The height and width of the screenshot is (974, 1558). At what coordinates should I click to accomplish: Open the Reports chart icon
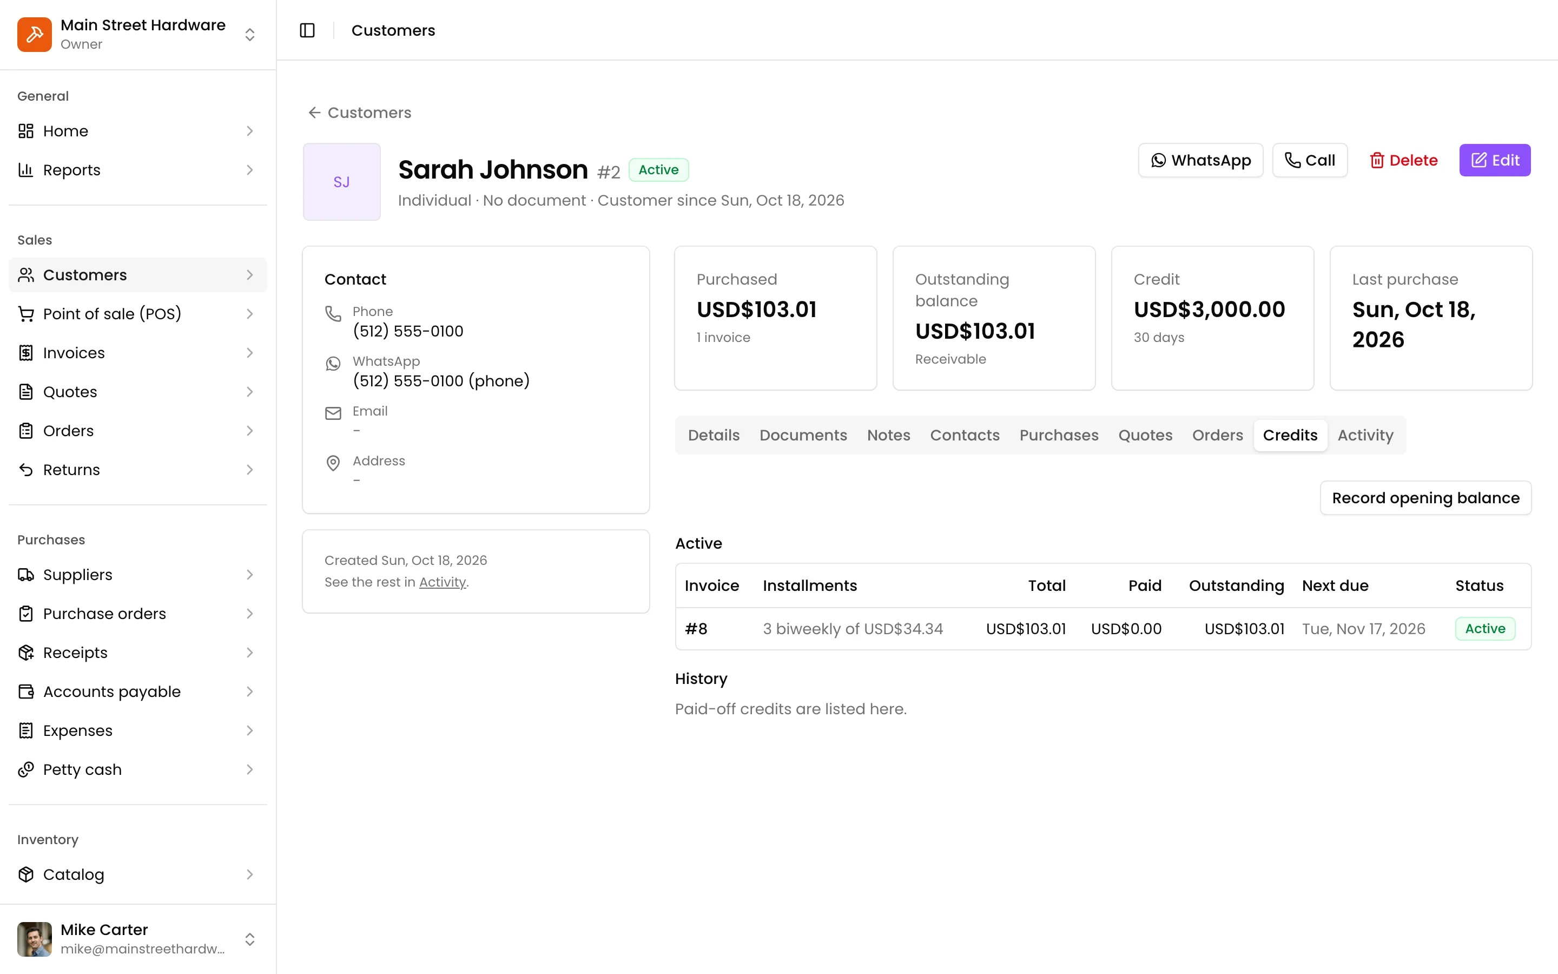click(26, 170)
